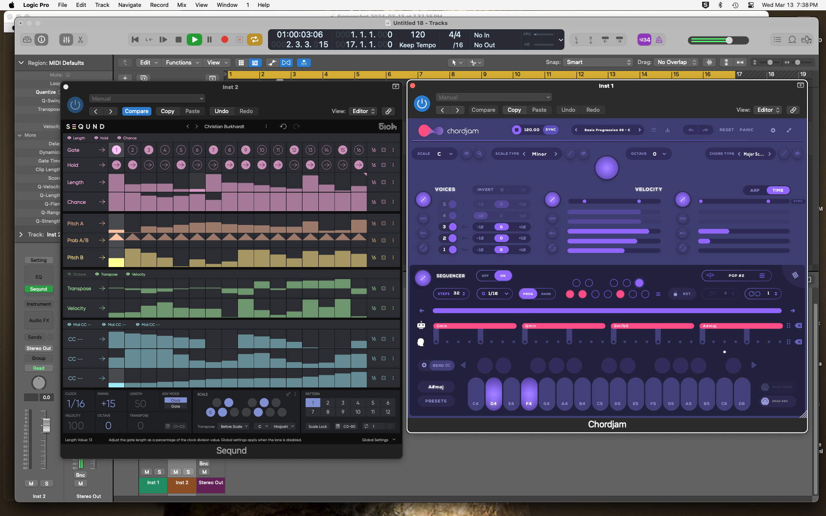Toggle Hold step 4 in Seqund

[165, 165]
